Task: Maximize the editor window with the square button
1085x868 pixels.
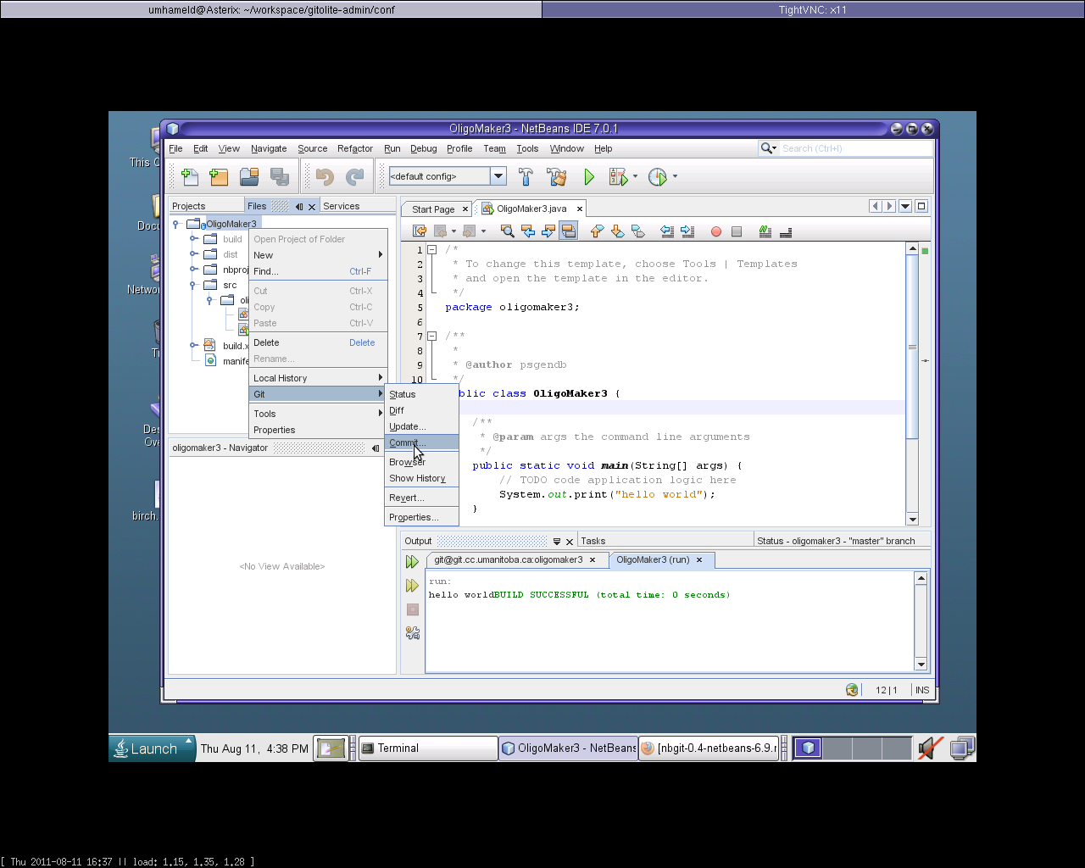Action: (921, 206)
